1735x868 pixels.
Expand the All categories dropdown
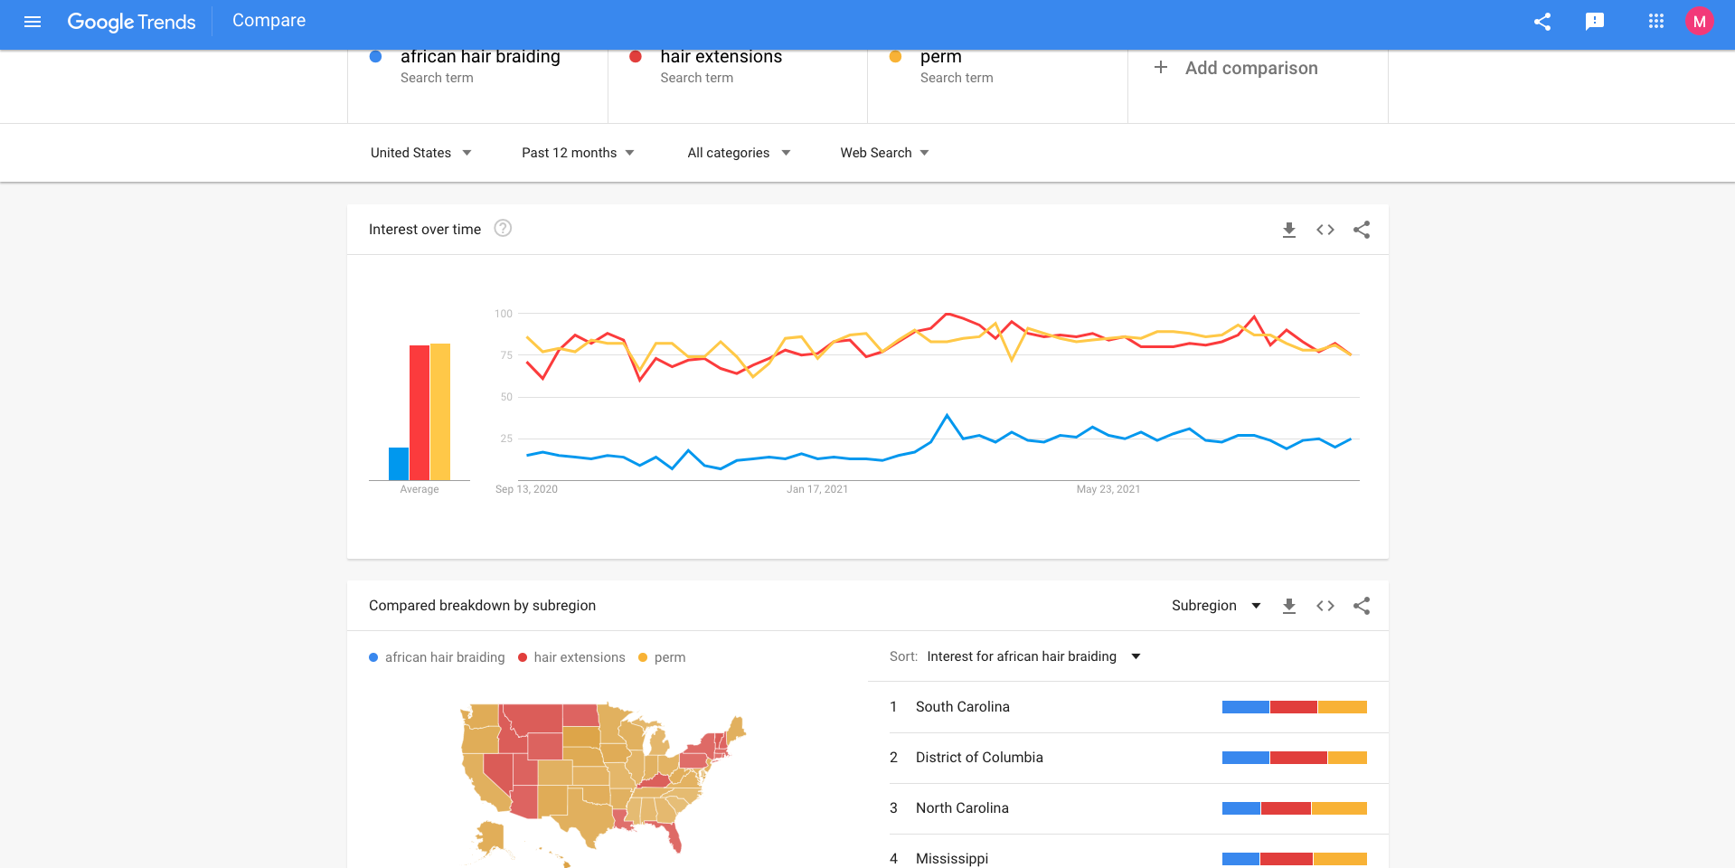(739, 153)
